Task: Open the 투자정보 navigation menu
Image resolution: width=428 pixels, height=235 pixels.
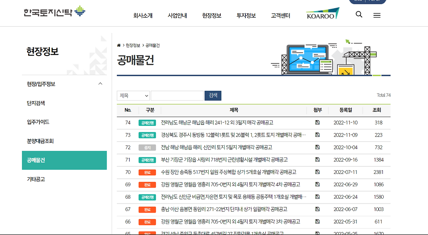Action: click(x=246, y=15)
